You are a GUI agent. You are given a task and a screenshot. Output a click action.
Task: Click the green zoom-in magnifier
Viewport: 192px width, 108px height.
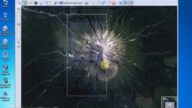pyautogui.click(x=19, y=9)
